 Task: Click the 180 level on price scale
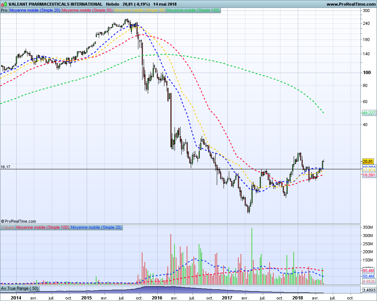[x=366, y=40]
